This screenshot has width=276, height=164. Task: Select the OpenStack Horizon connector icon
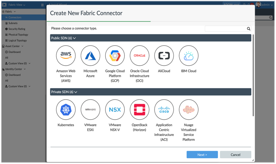140,110
